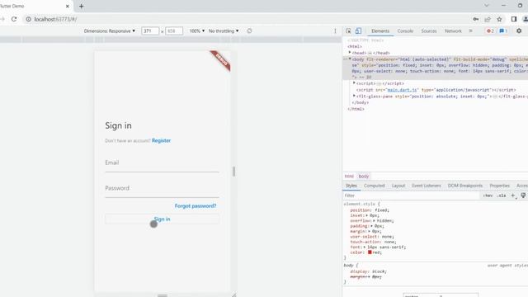Screen dimensions: 528x297
Task: Open device toolbar three-dot options menu
Action: point(335,31)
